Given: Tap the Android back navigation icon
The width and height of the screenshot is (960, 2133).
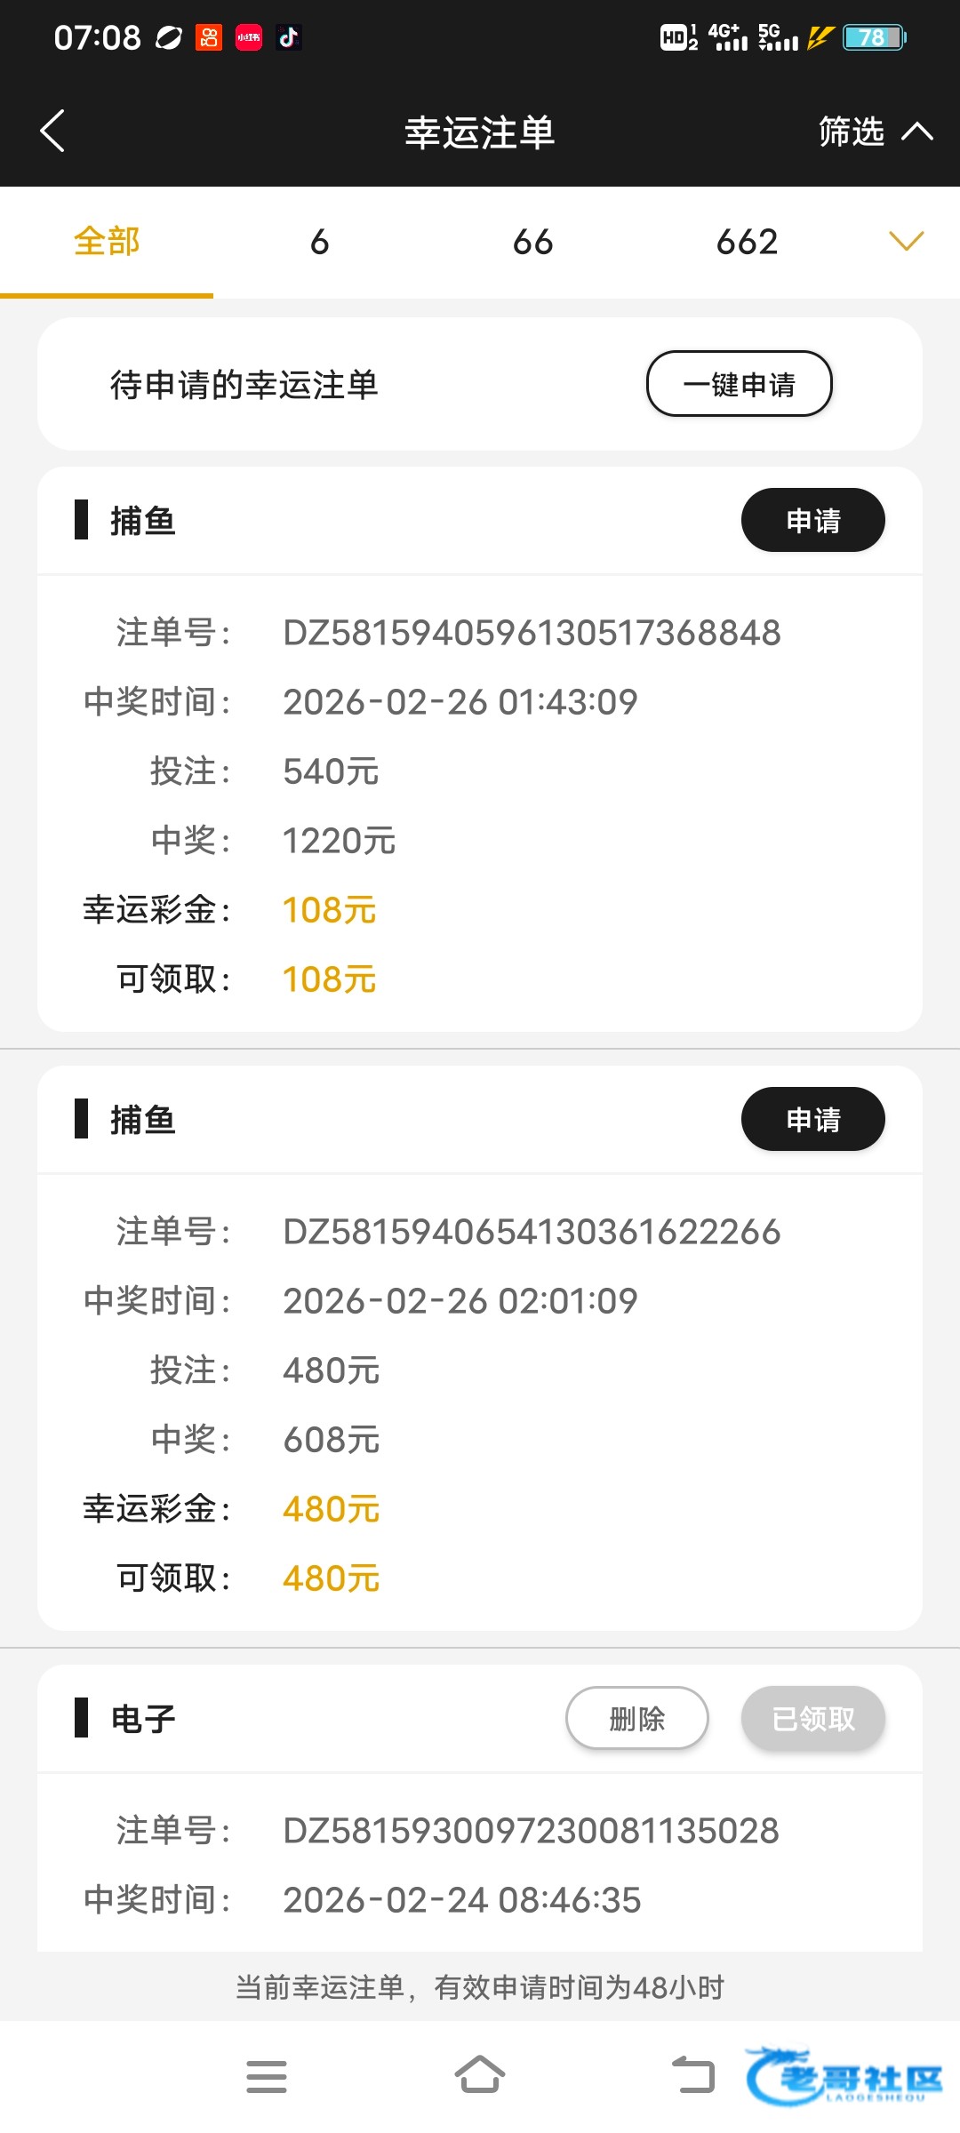Looking at the screenshot, I should coord(693,2074).
